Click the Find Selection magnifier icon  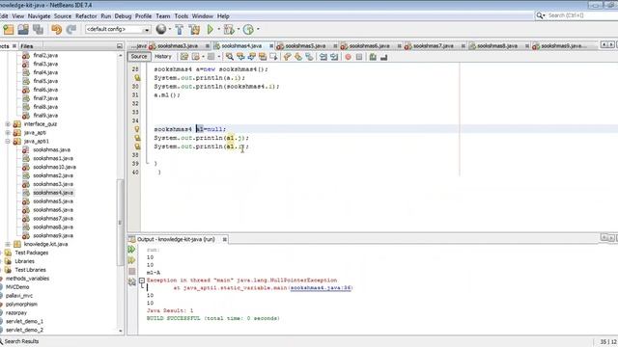[x=230, y=57]
